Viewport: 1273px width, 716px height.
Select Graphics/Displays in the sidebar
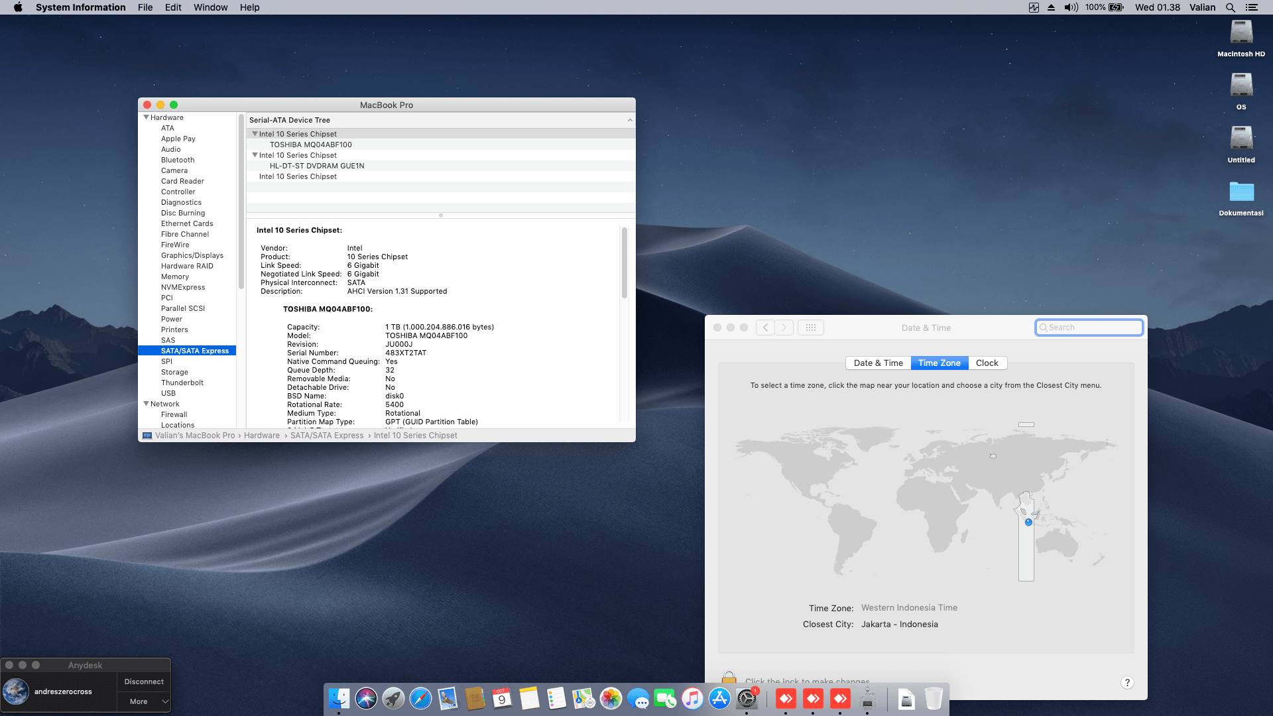tap(192, 255)
